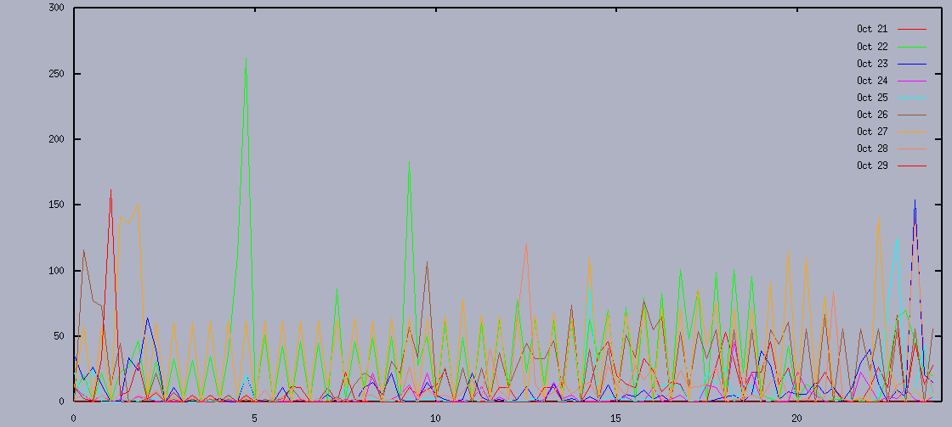Select the Oct 28 legend label text
This screenshot has height=427, width=952.
872,149
